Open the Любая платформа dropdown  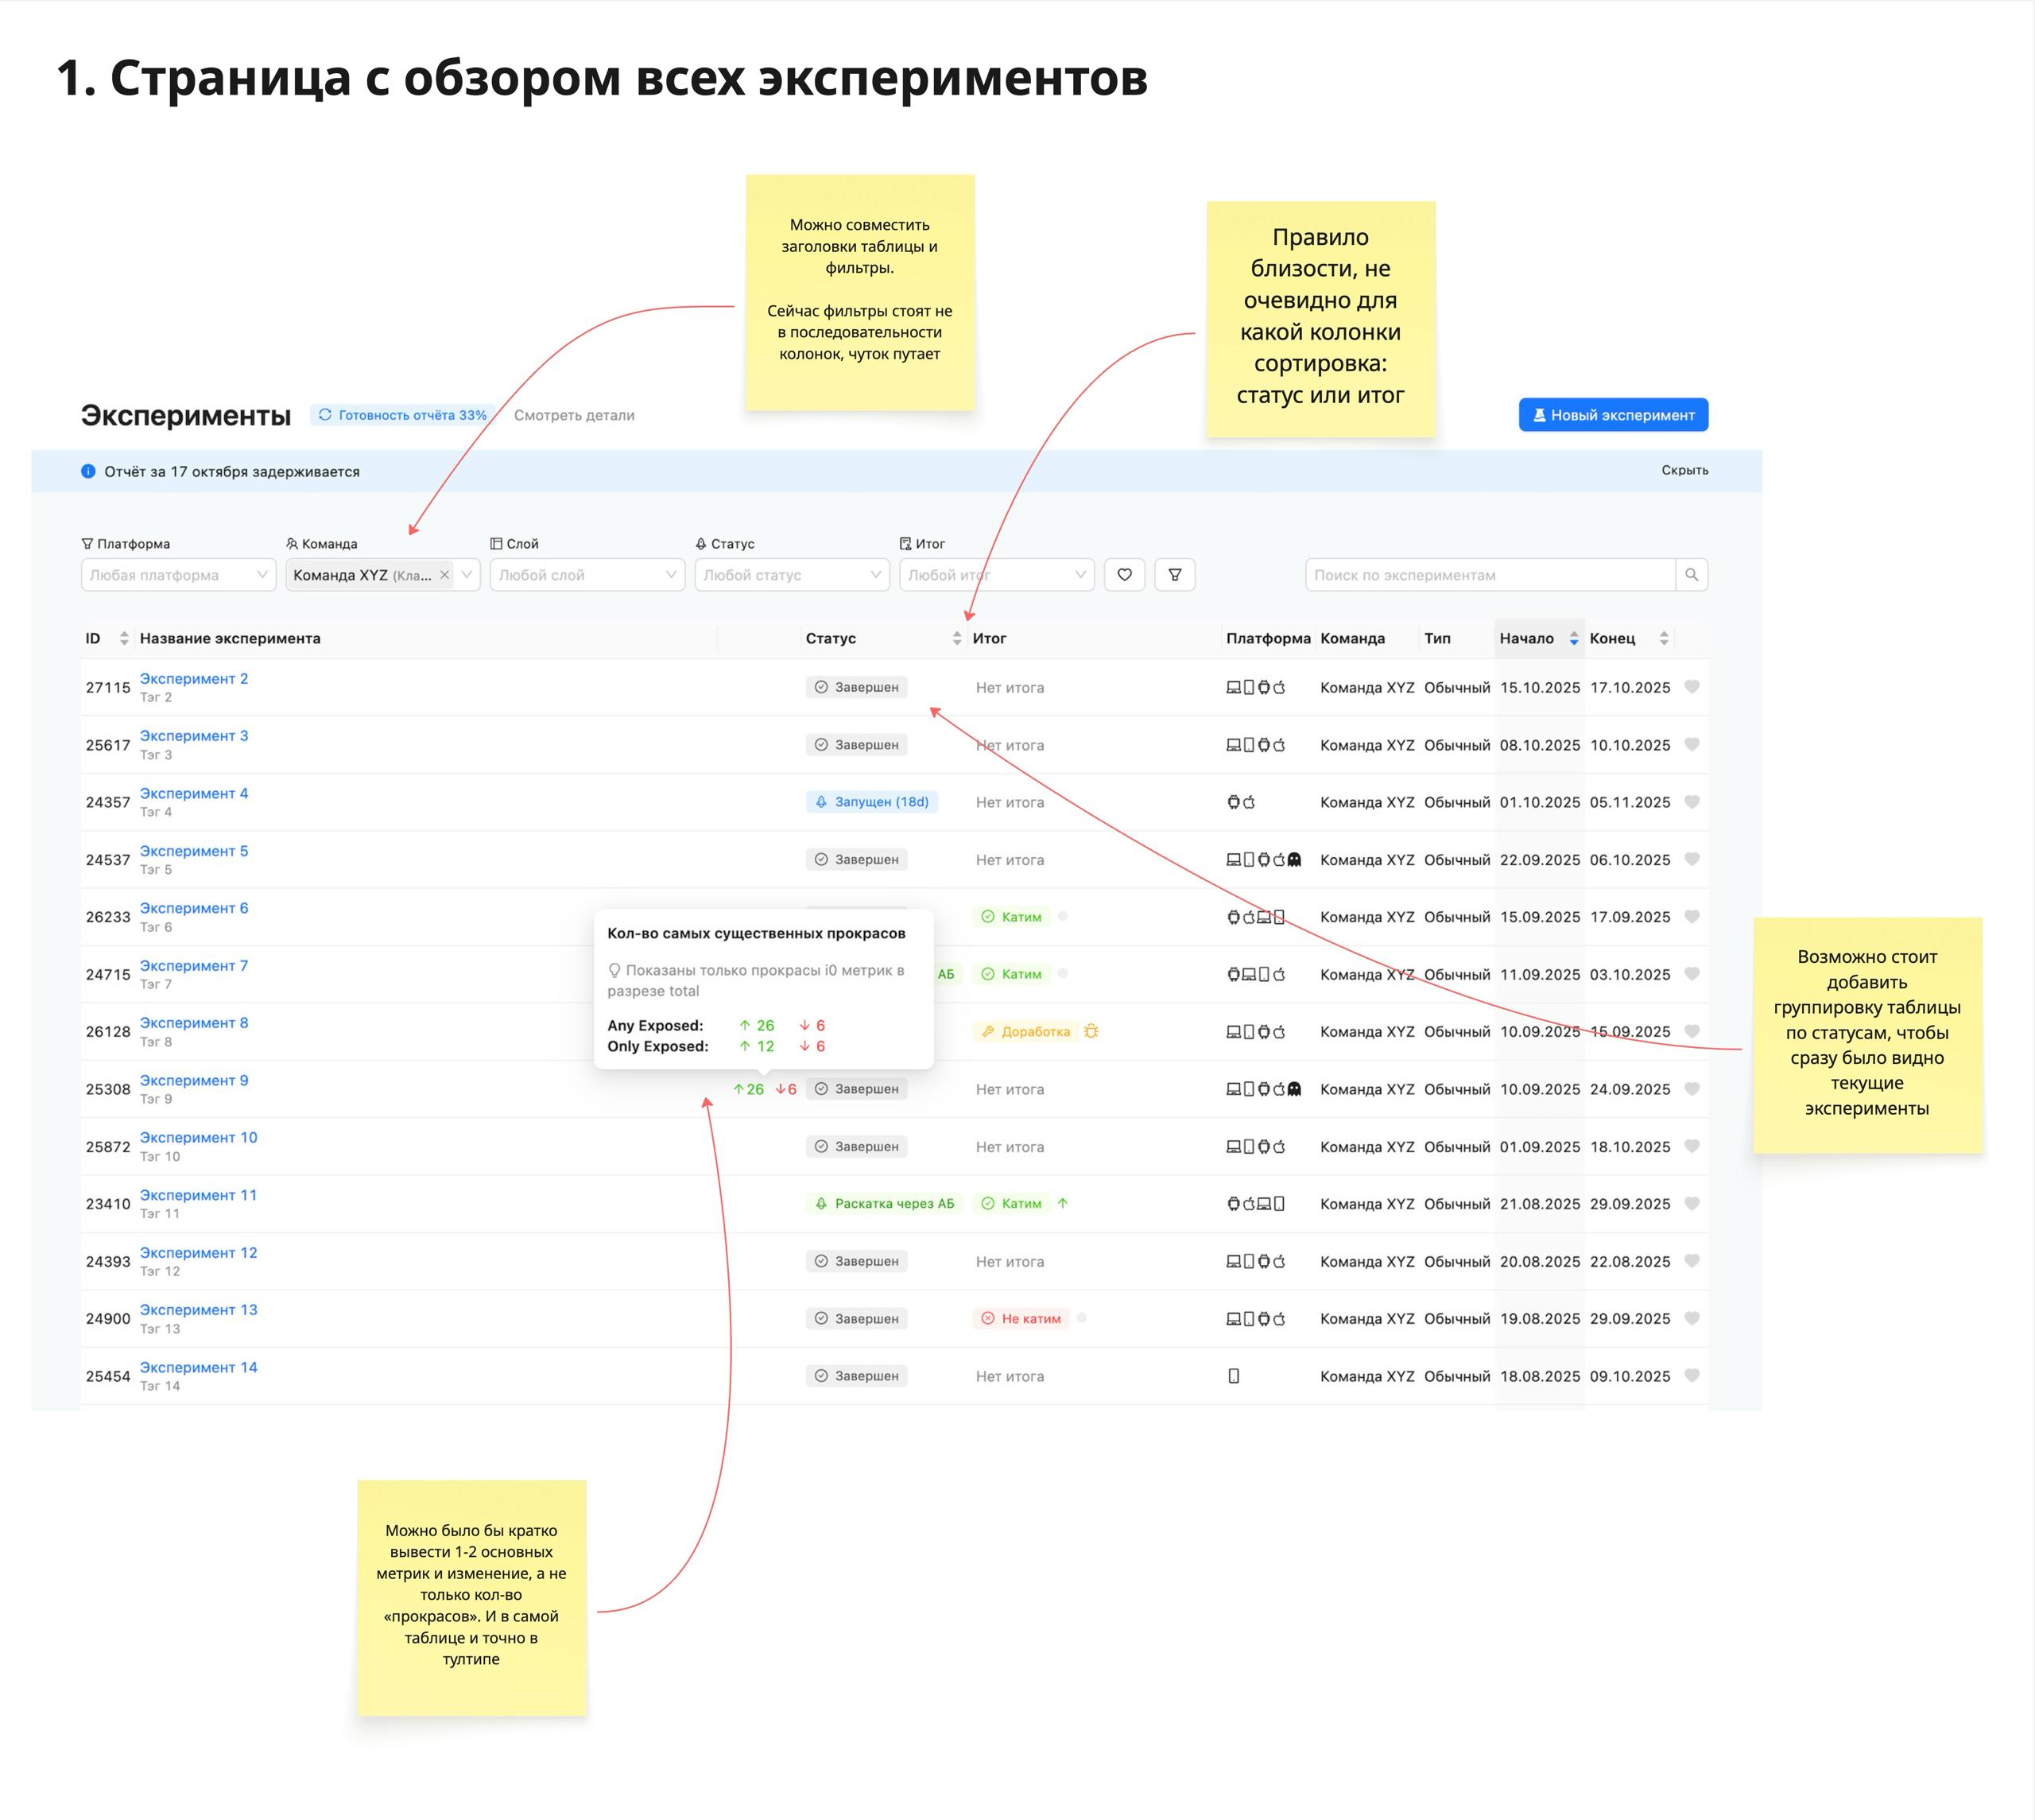[x=178, y=575]
